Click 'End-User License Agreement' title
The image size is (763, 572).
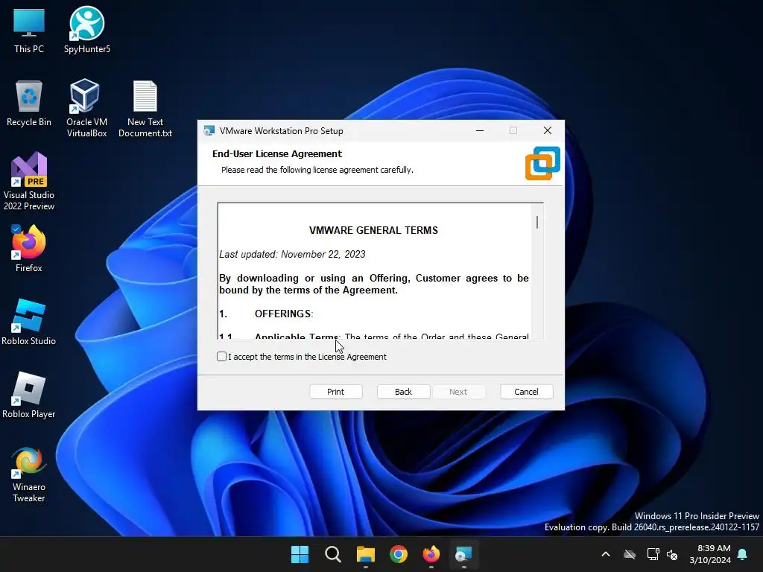(x=277, y=153)
